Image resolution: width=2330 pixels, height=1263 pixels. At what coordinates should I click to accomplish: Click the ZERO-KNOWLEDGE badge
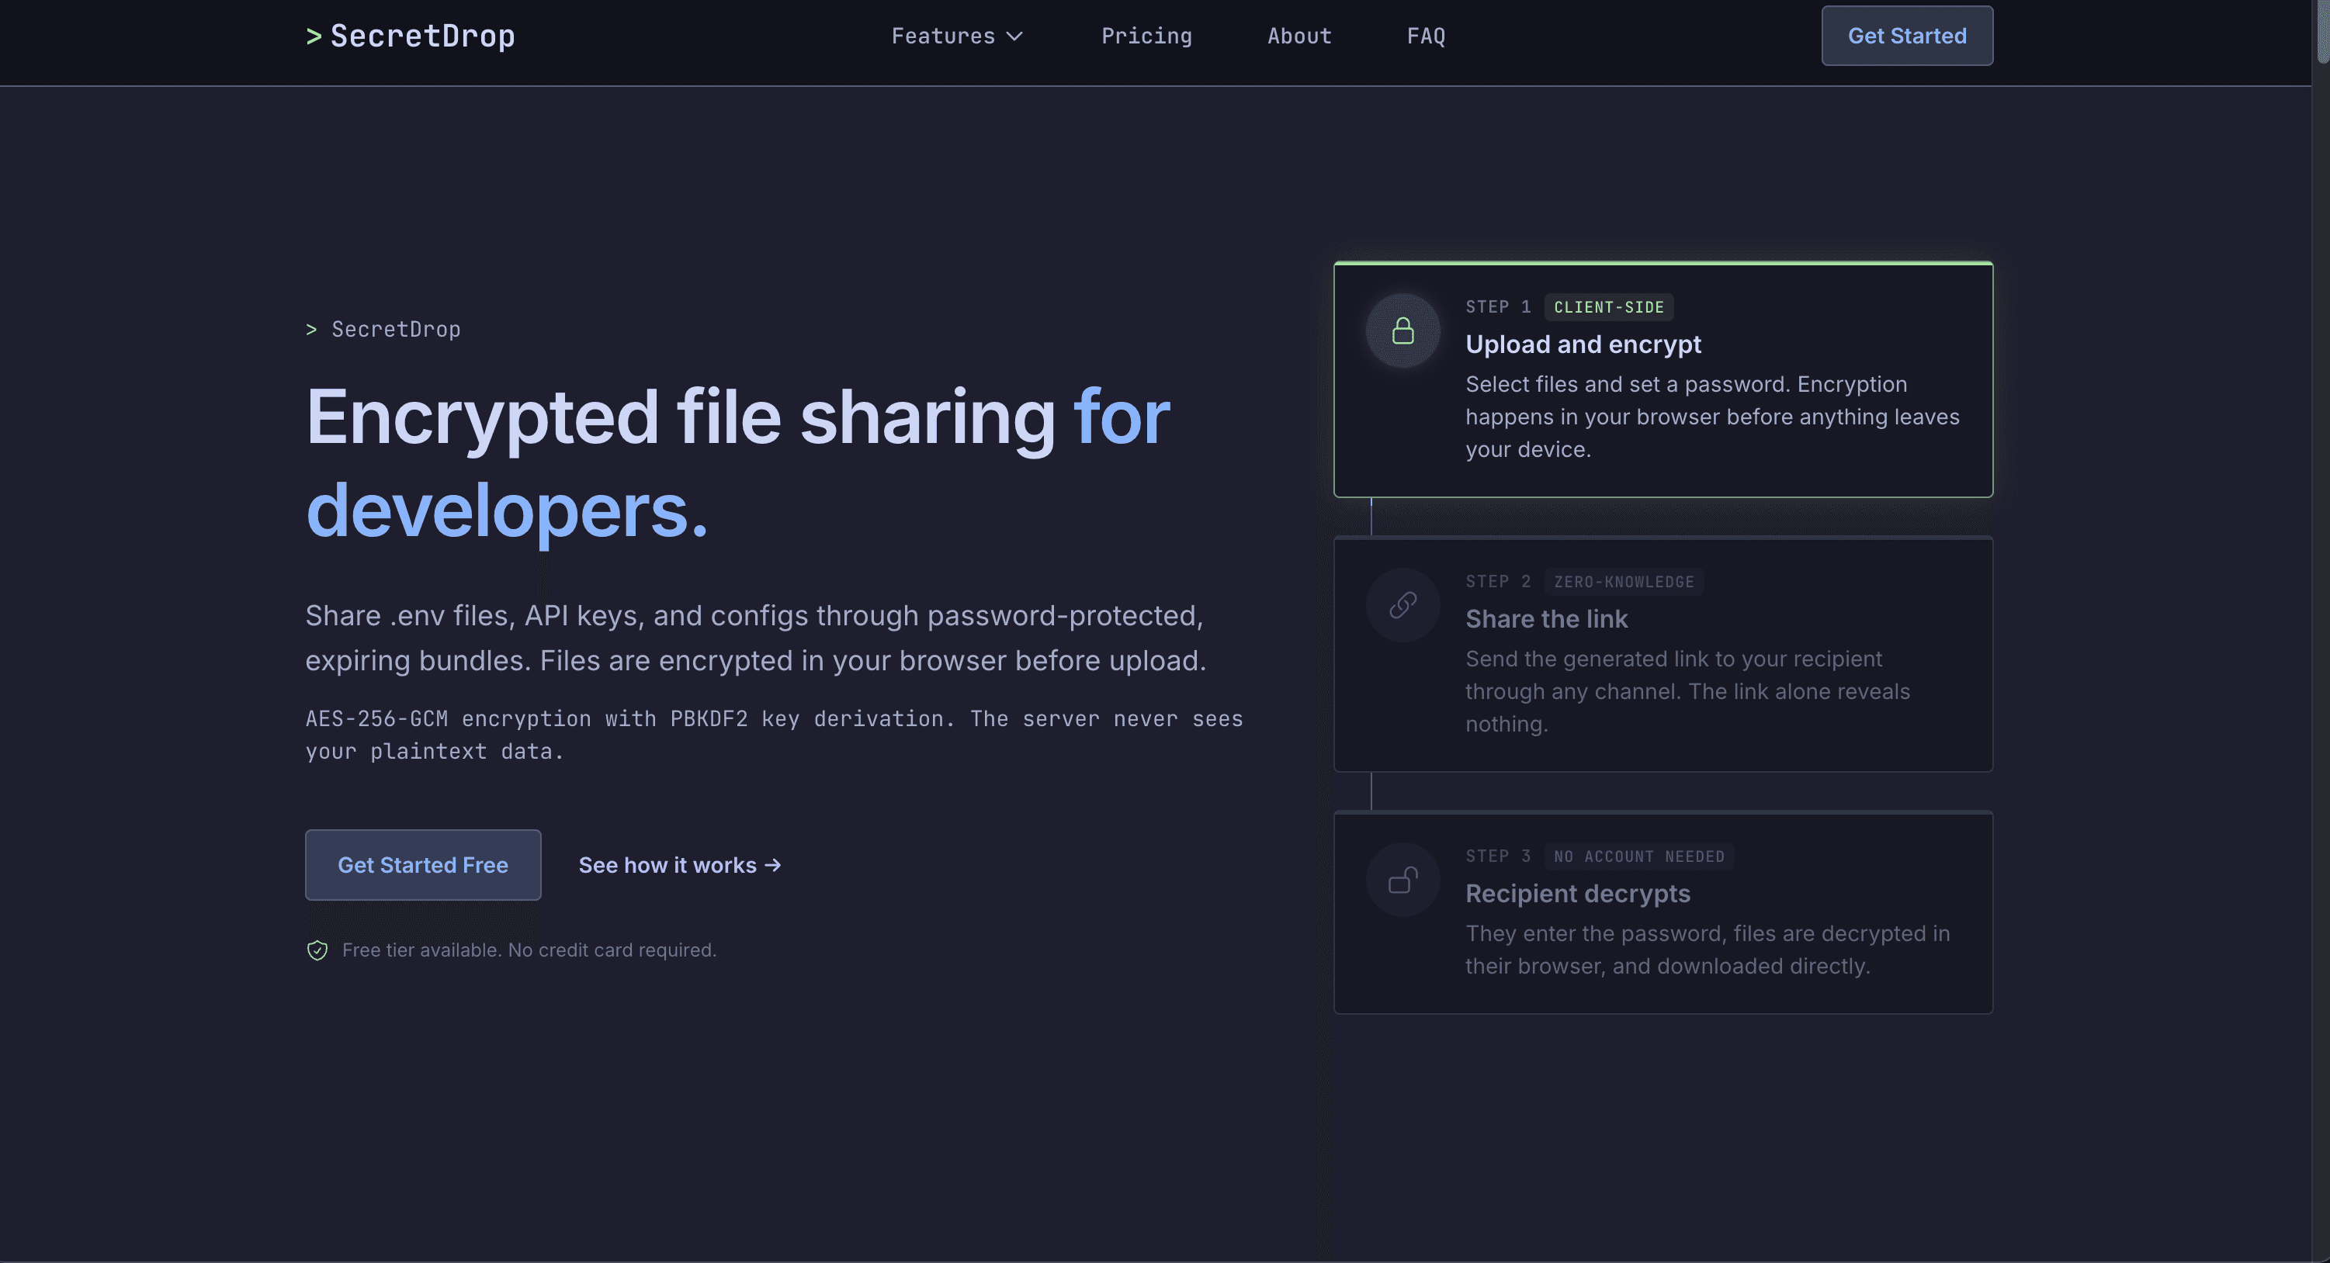[1624, 582]
